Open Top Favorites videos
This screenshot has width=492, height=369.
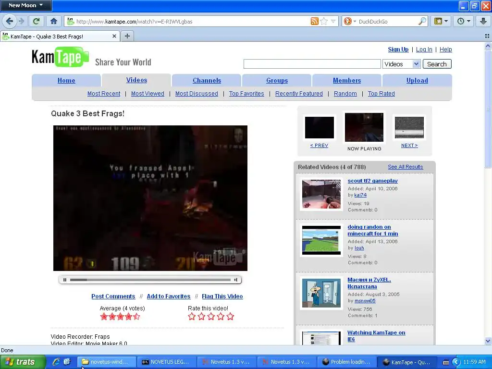point(246,94)
